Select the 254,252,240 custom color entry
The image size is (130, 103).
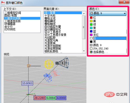tap(108, 49)
